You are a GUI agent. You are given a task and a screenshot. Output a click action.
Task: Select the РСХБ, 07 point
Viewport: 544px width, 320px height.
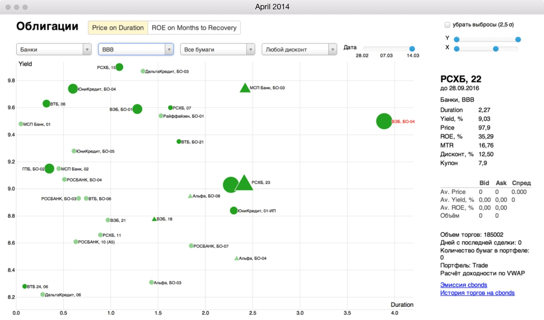[x=170, y=108]
